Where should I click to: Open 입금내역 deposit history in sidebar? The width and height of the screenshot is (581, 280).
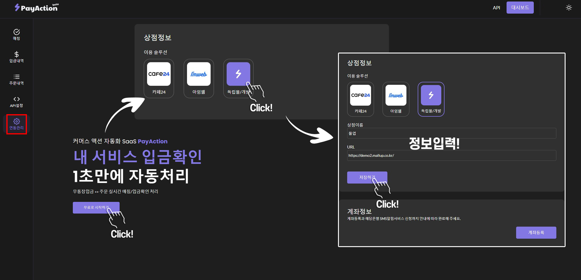coord(17,57)
